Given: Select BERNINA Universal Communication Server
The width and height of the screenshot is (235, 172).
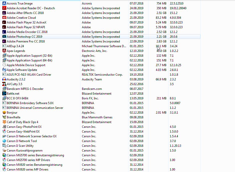Looking at the screenshot, I should coord(35,108).
